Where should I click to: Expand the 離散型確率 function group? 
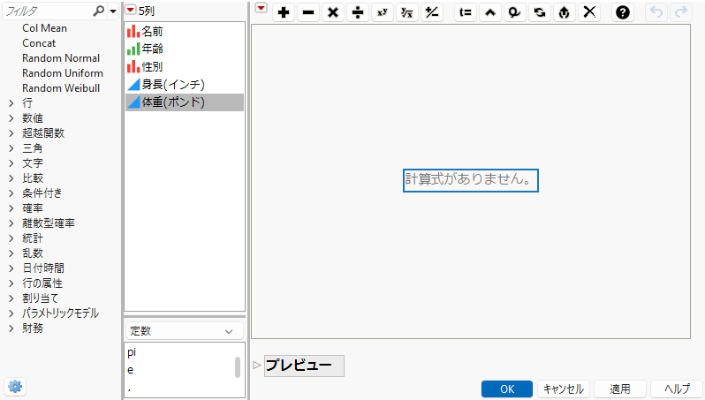coord(11,223)
